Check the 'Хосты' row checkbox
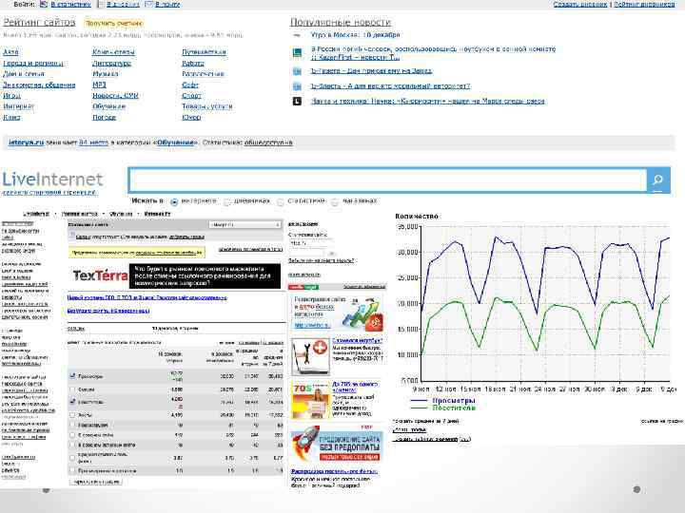The height and width of the screenshot is (513, 685). [72, 415]
